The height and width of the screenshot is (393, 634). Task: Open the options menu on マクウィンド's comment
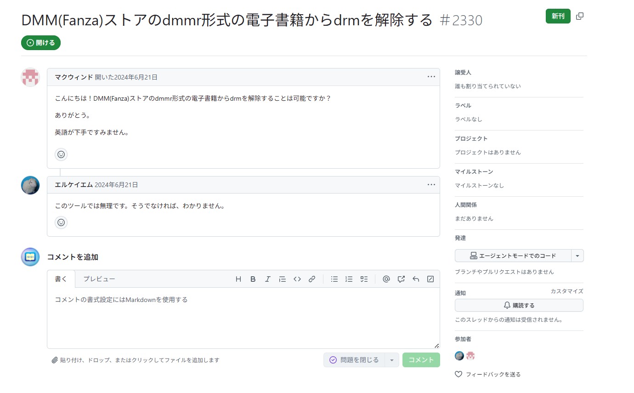click(431, 77)
